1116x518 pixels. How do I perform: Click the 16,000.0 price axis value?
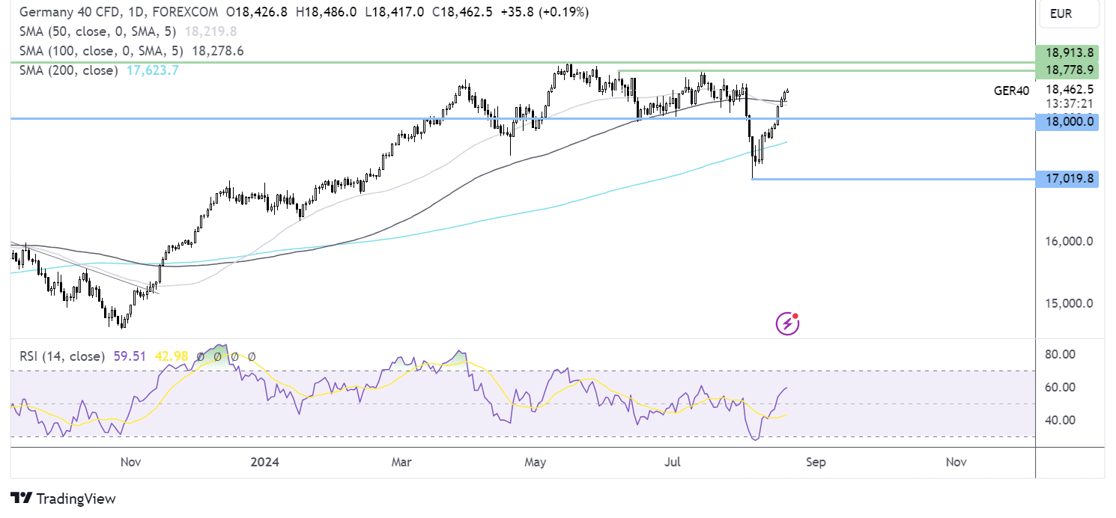click(1070, 241)
